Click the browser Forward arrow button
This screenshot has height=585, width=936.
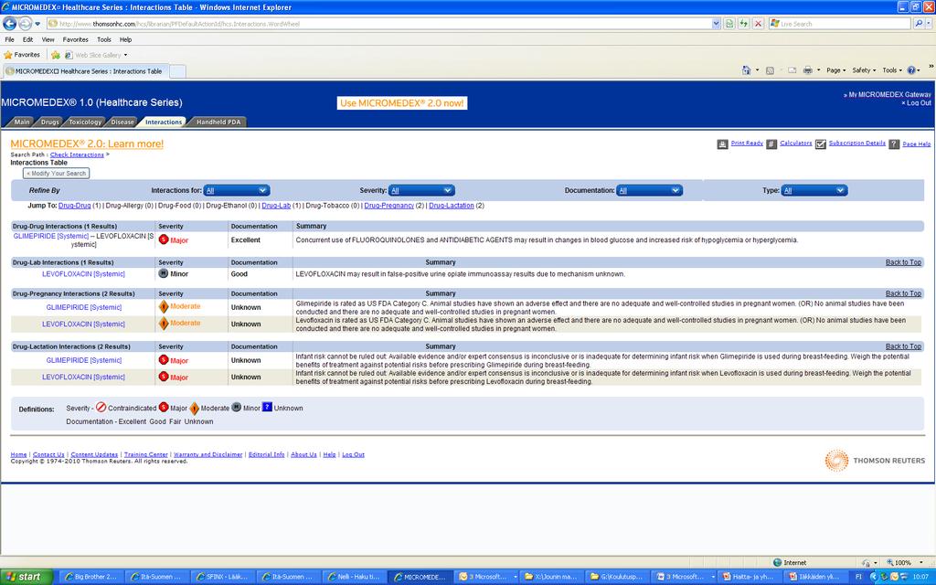(x=25, y=23)
